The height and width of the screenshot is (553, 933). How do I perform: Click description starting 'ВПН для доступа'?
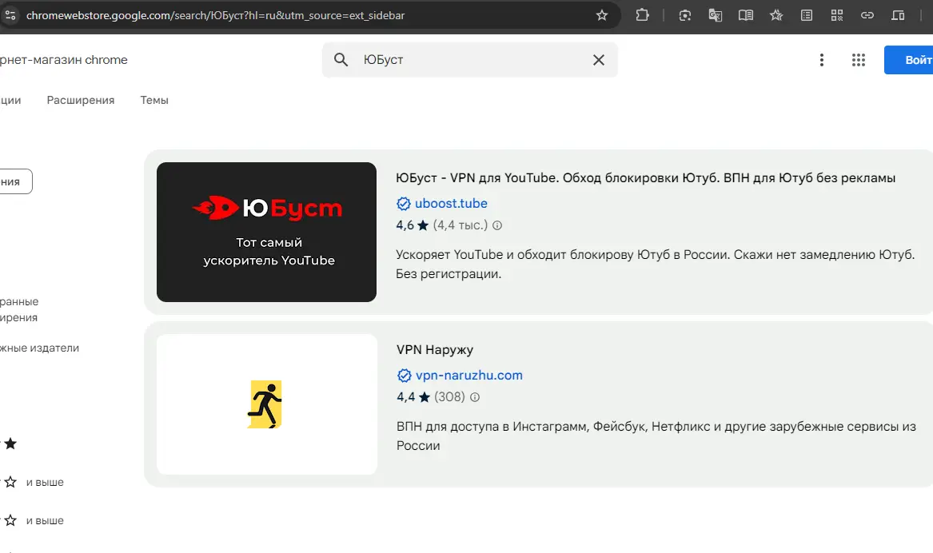(x=656, y=436)
